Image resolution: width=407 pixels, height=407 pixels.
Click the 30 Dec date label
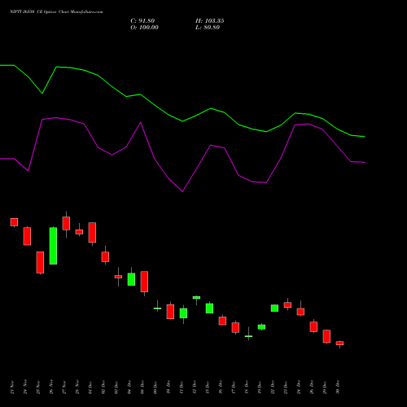click(338, 387)
